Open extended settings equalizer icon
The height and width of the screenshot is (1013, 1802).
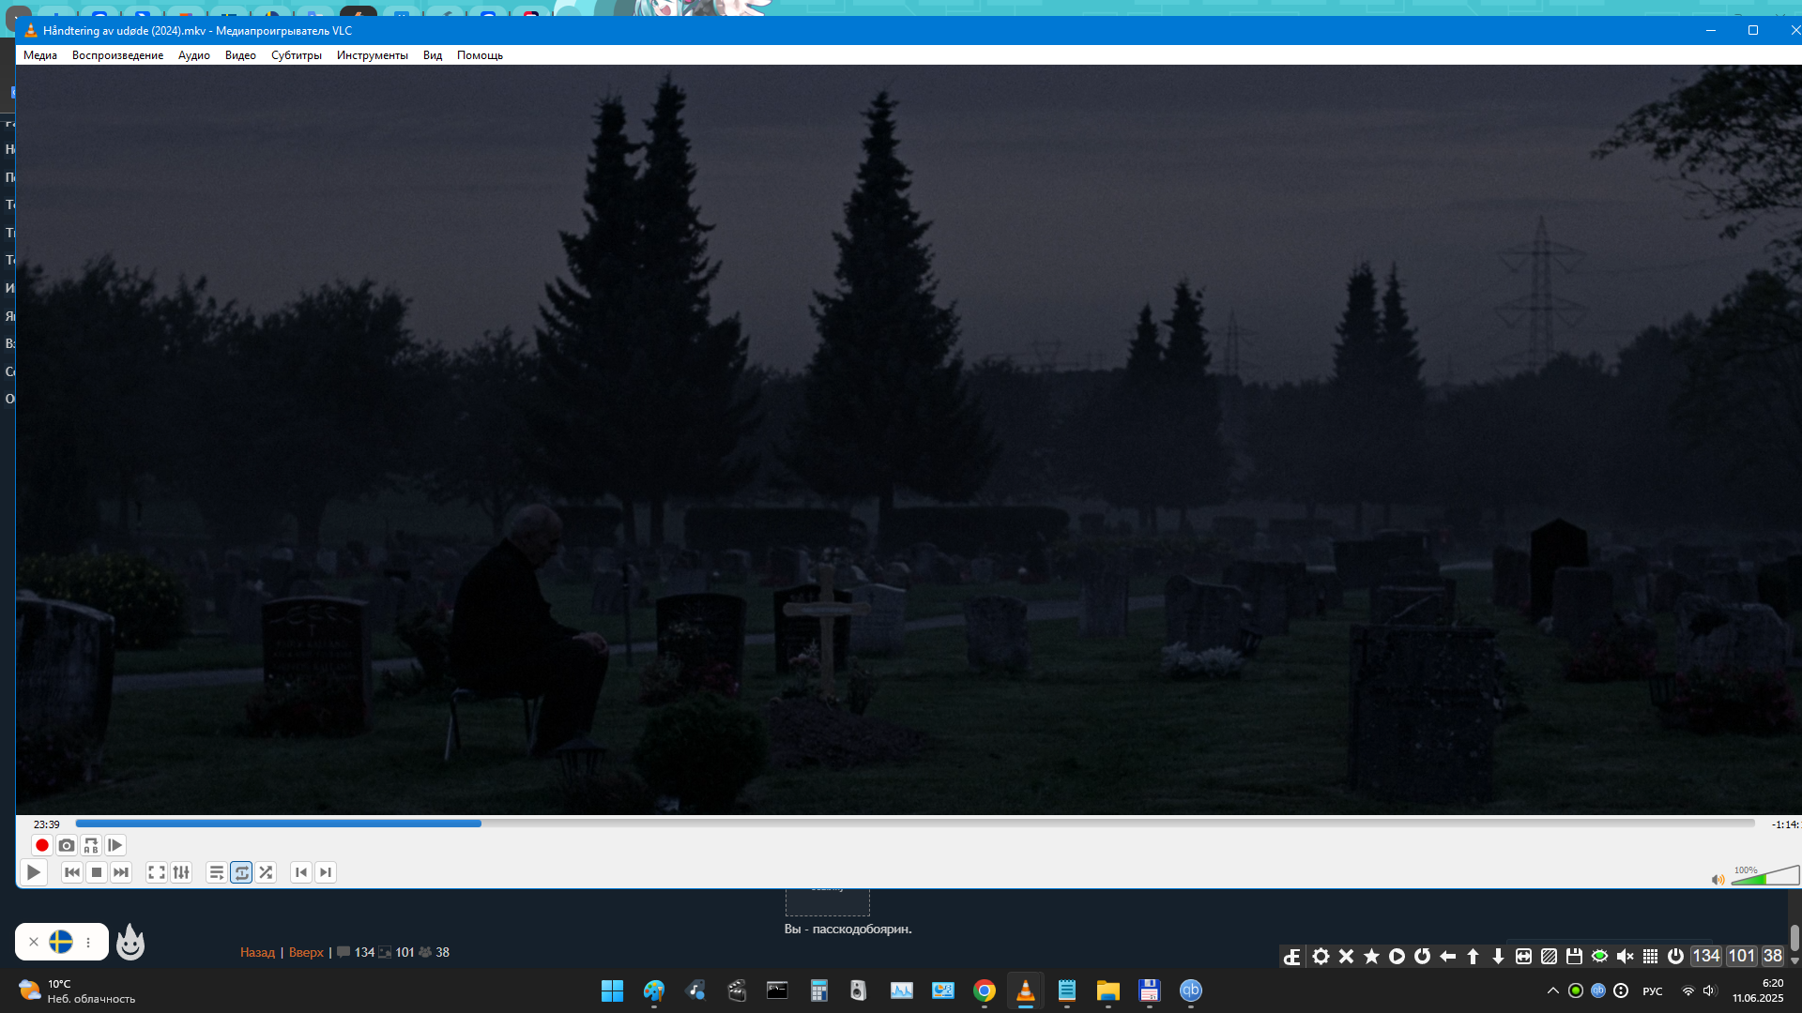click(x=181, y=872)
